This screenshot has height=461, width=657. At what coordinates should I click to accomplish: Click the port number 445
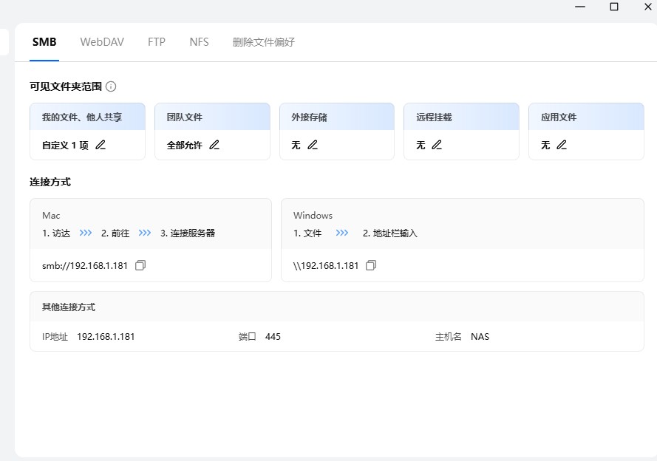273,336
